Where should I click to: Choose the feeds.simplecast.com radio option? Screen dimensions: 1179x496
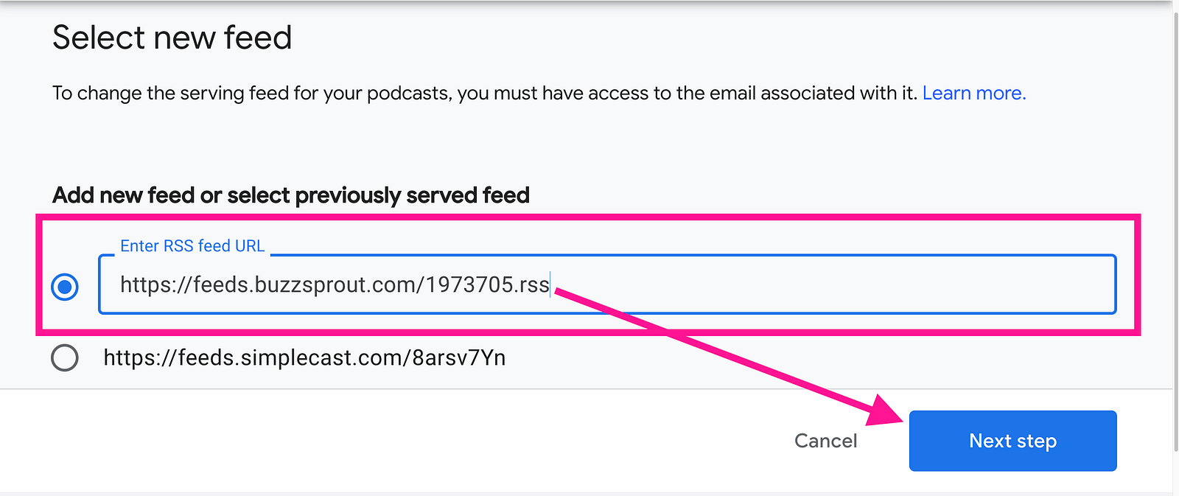tap(65, 357)
